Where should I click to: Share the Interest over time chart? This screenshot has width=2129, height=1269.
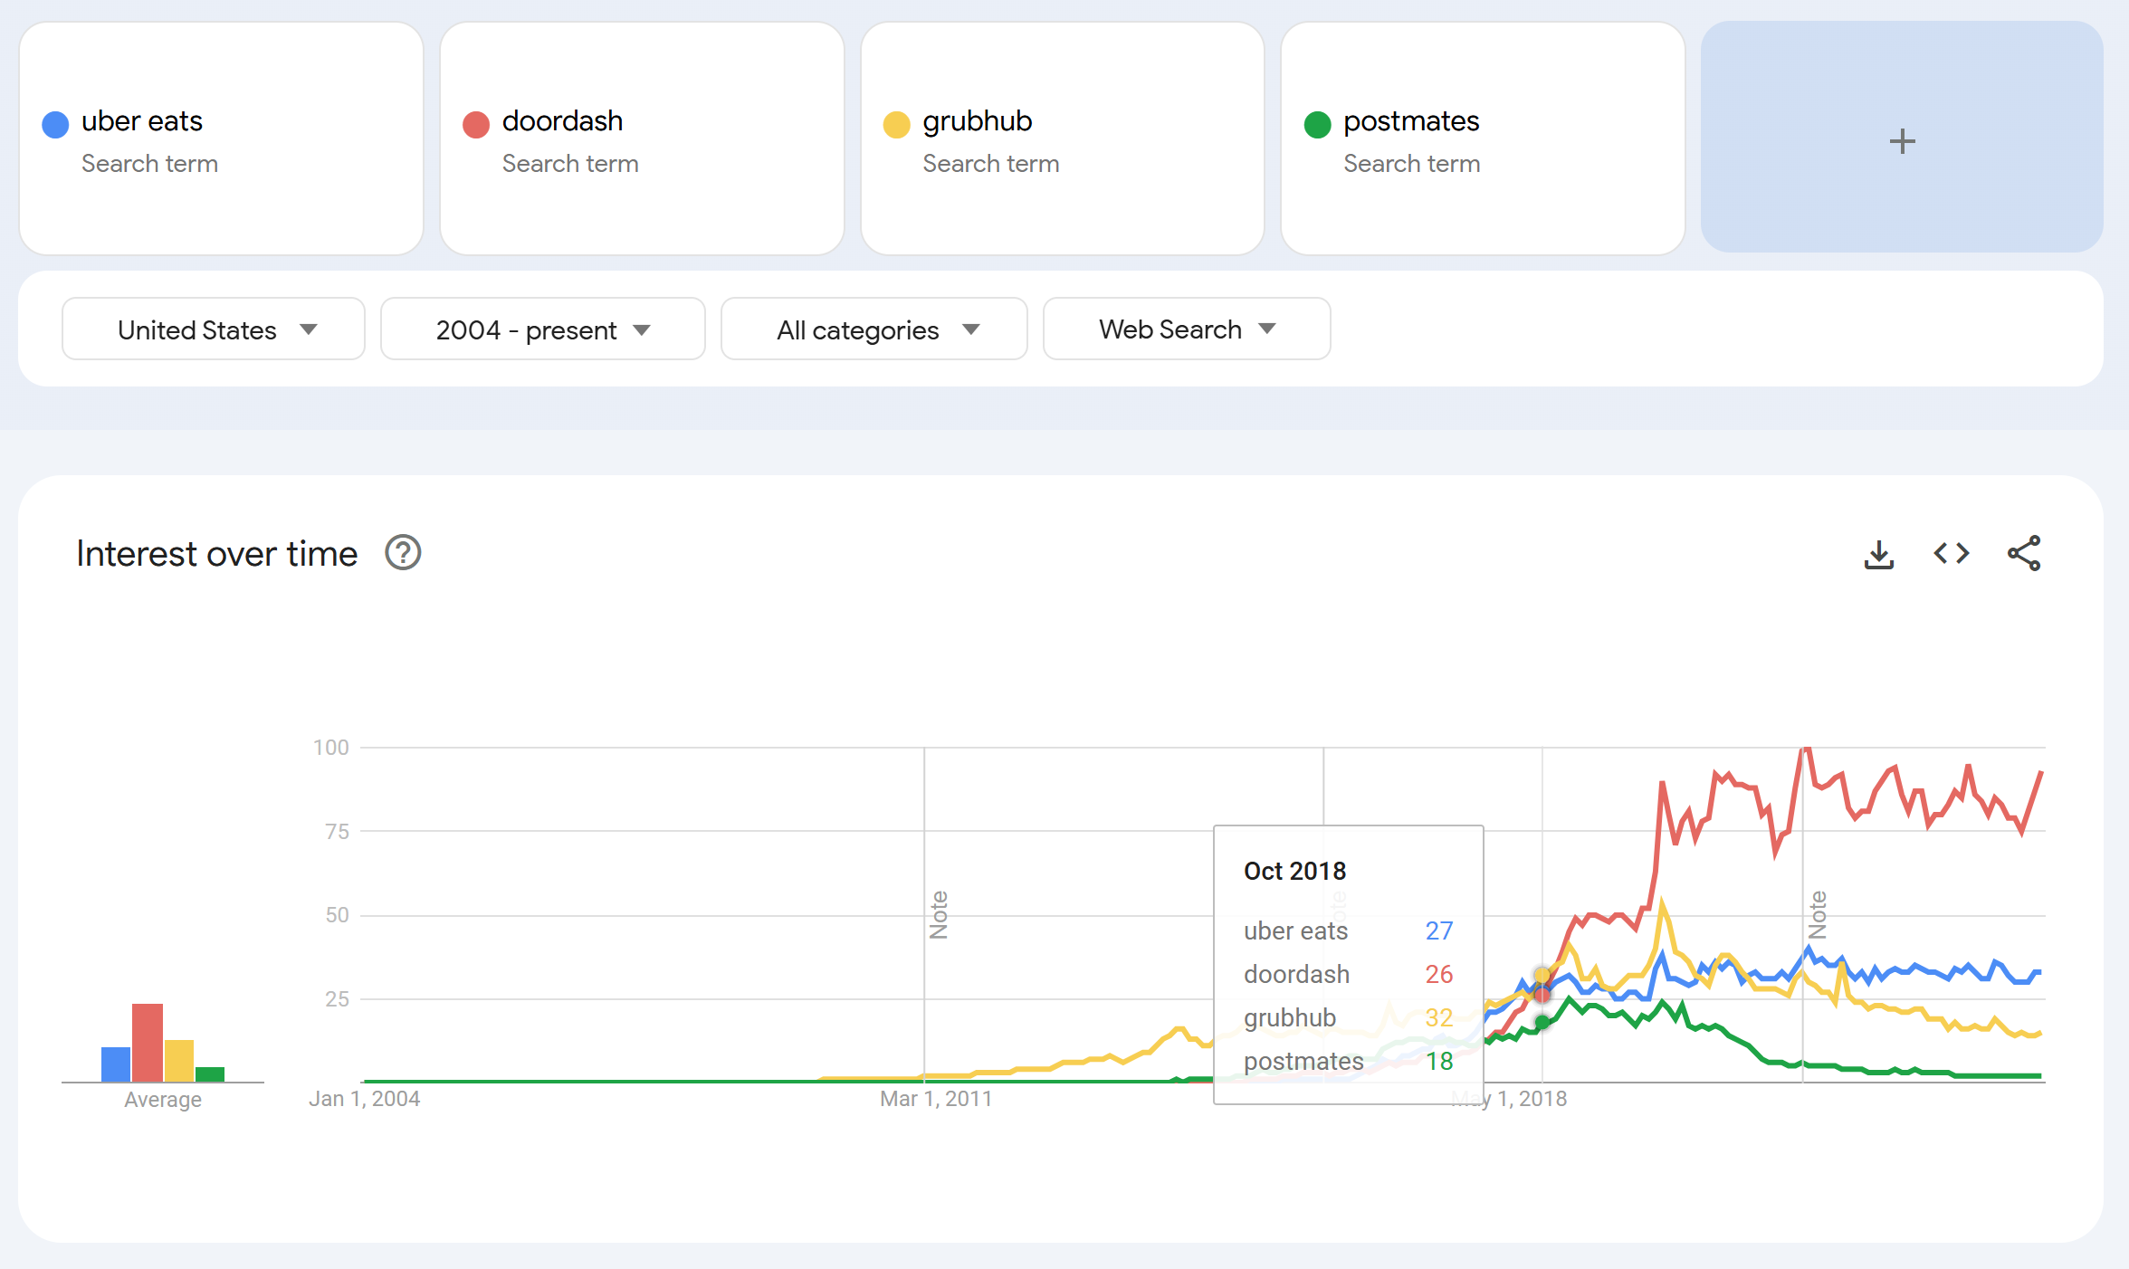pos(2023,553)
